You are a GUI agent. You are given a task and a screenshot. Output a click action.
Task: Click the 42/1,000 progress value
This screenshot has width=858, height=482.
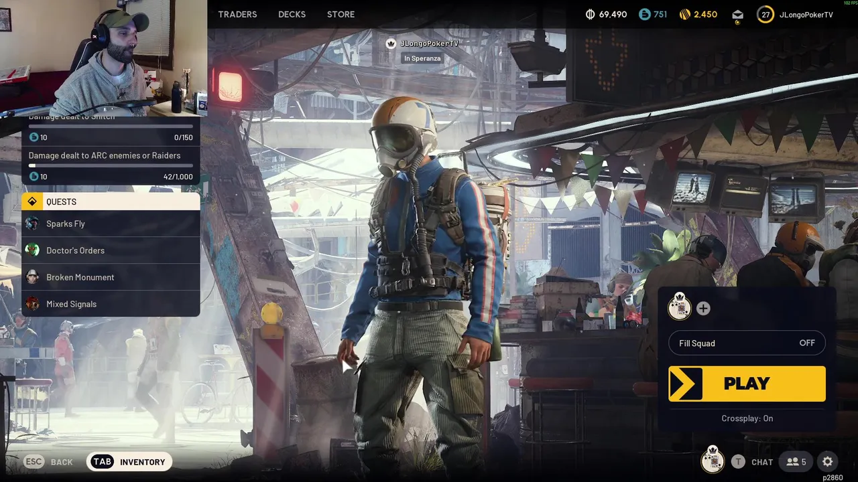(x=178, y=177)
